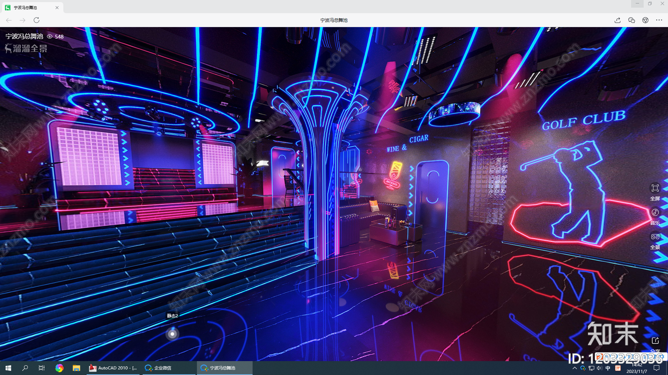Toggle the 中 input method indicator
Screen dimensions: 668x375
608,368
